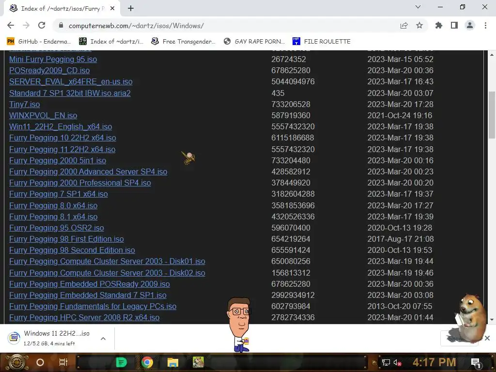This screenshot has height=372, width=496.
Task: Select the date 2021-Oct-24 19:16
Action: (x=400, y=115)
